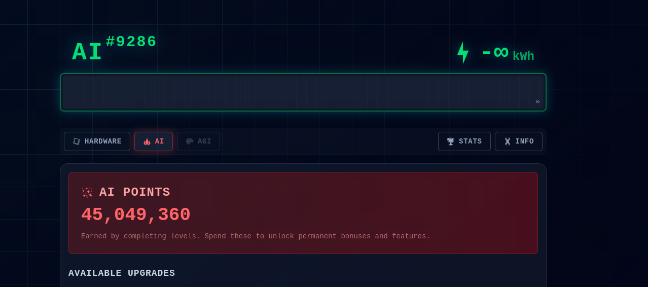
Task: Open the Stats panel
Action: 464,141
